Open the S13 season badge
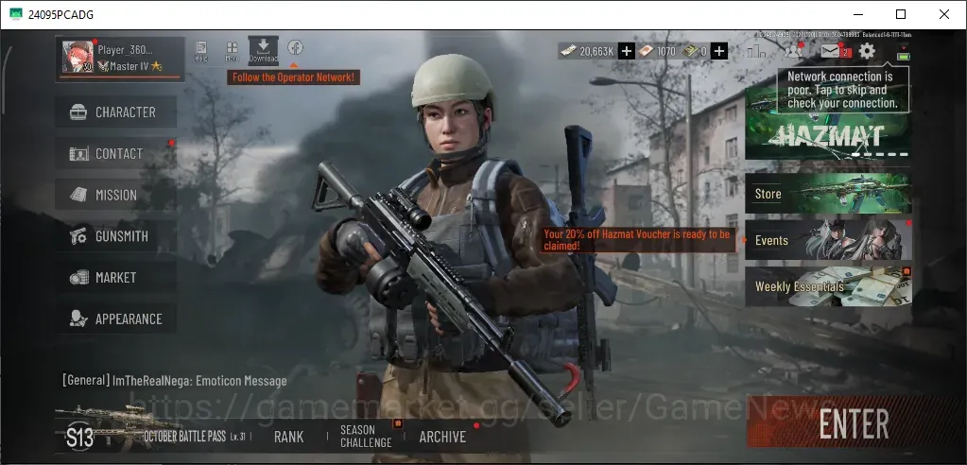 [80, 438]
